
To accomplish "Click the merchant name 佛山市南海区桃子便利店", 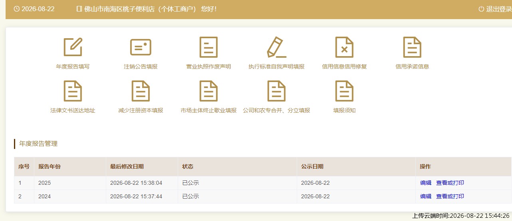I will [x=120, y=9].
